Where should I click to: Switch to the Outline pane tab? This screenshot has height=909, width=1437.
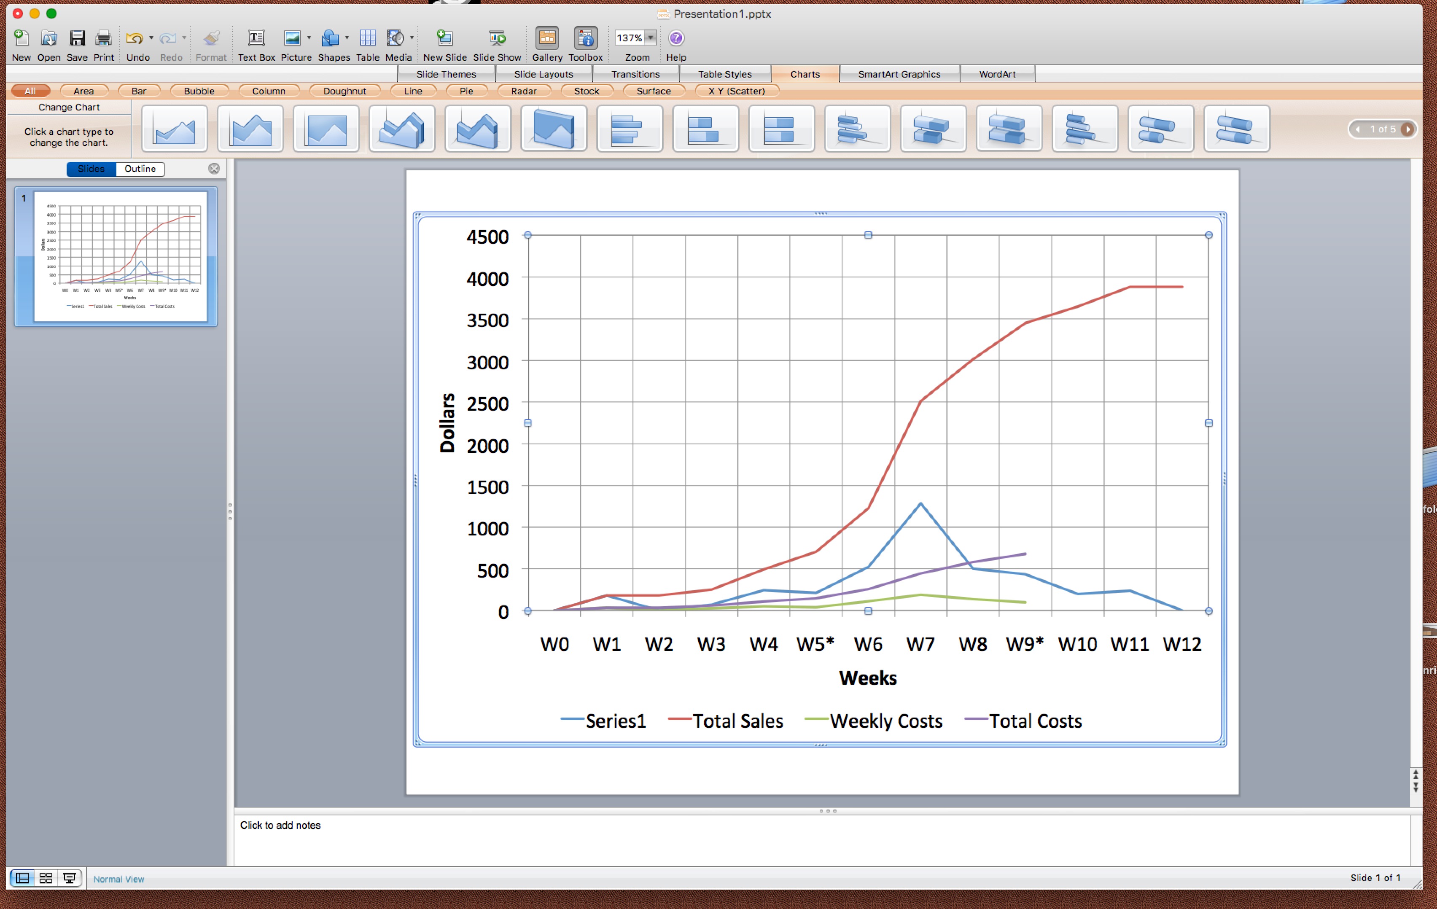(x=140, y=169)
